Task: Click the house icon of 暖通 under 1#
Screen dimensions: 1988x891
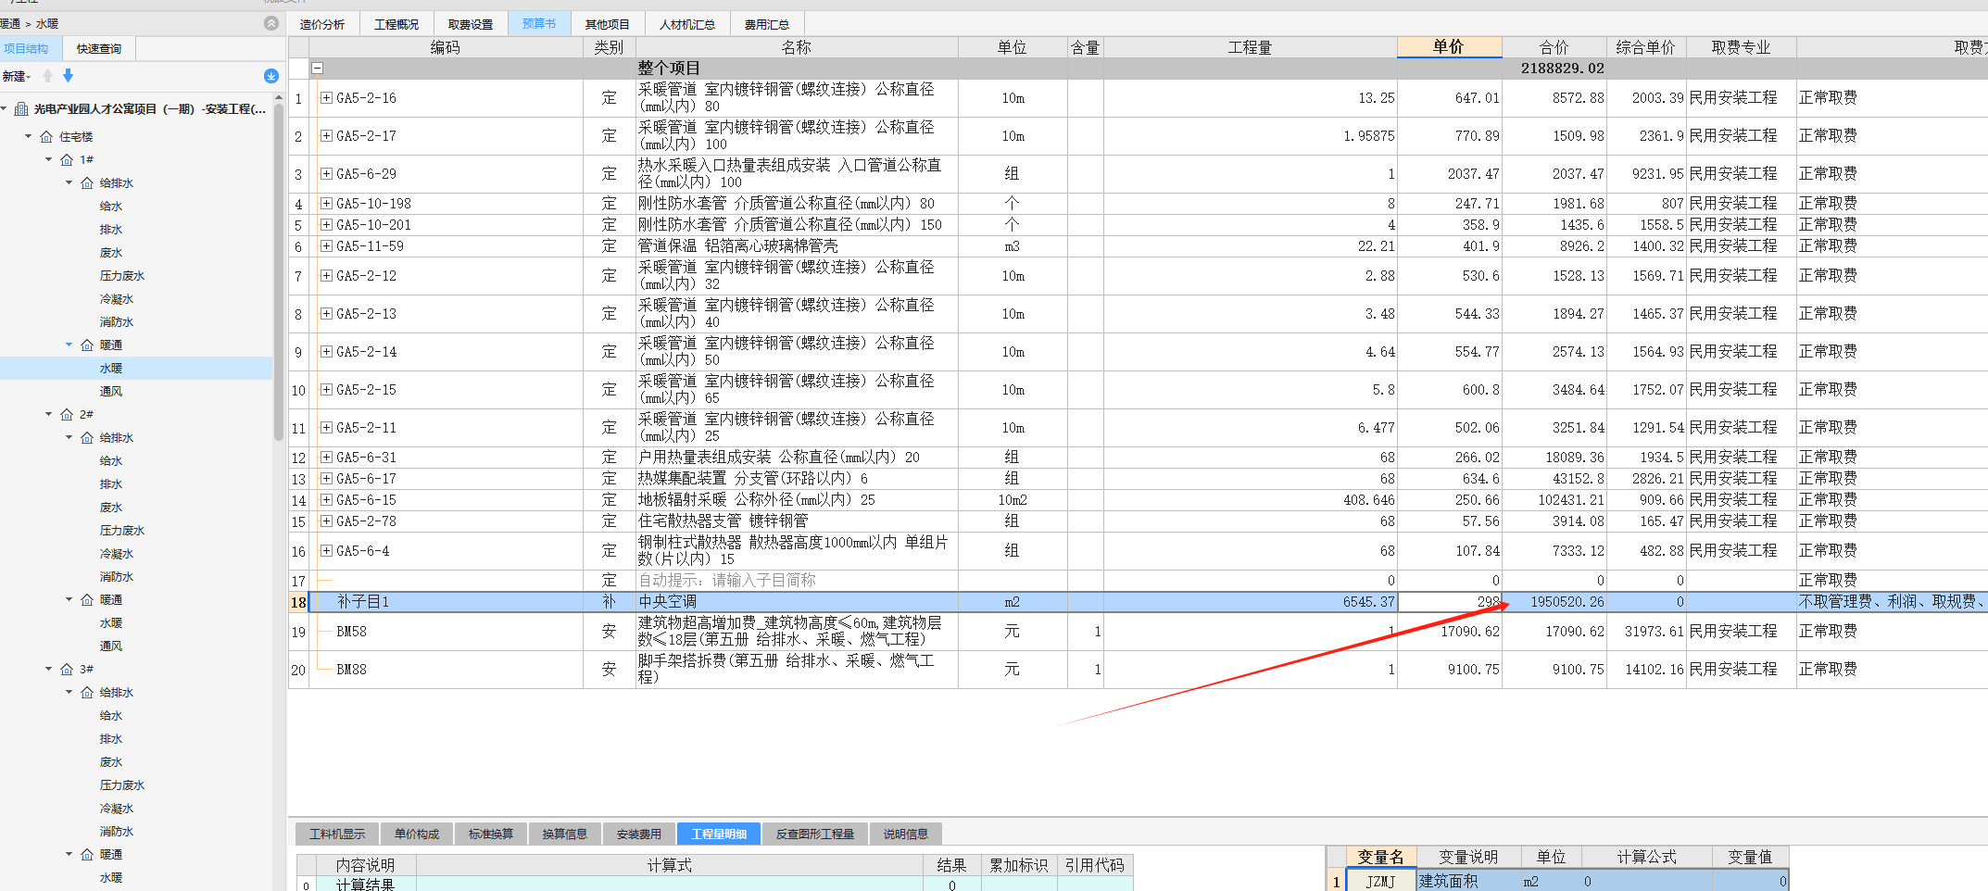Action: click(x=87, y=345)
